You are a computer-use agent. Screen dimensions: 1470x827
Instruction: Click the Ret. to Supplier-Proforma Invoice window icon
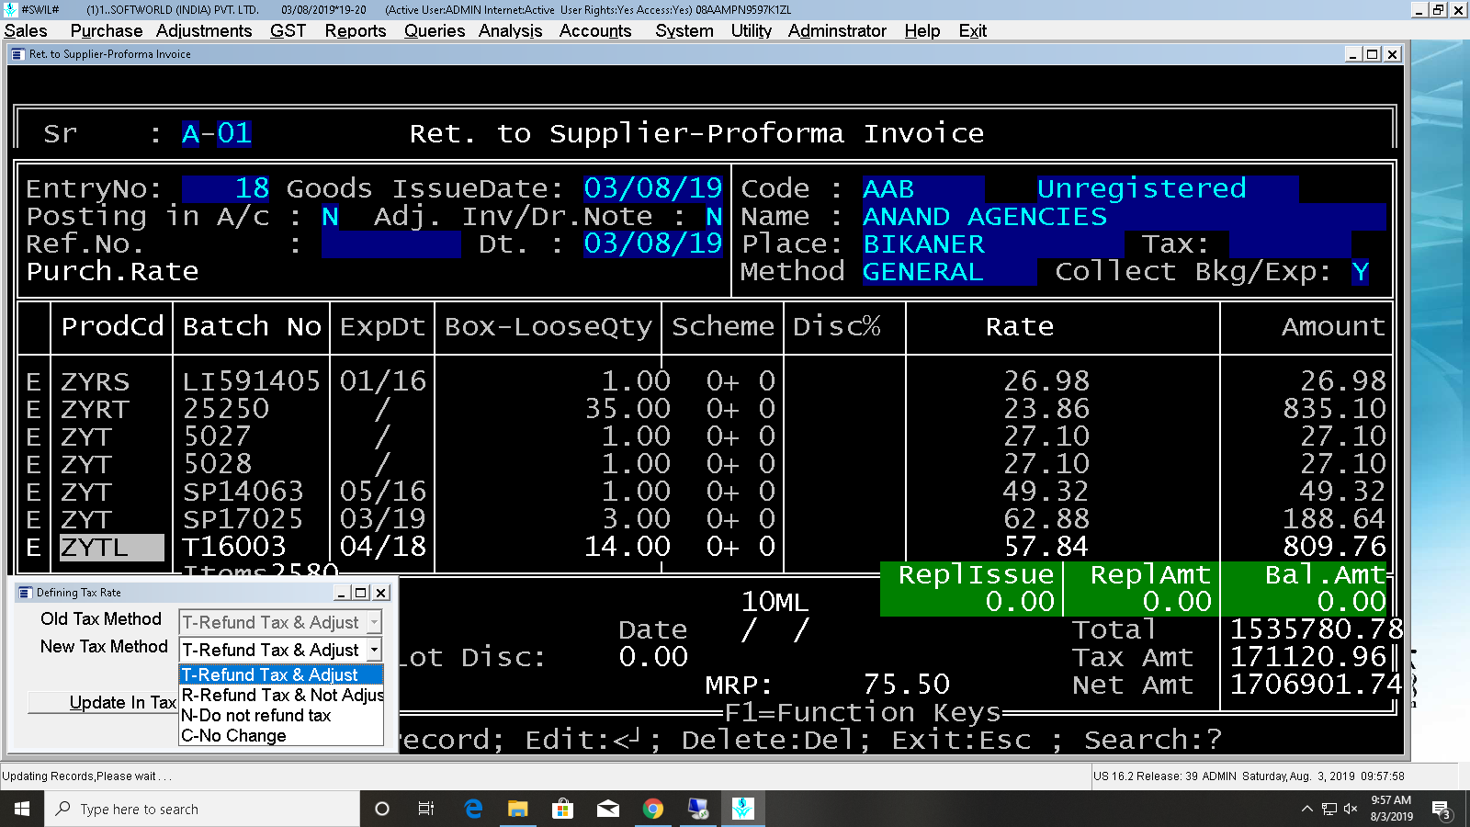coord(17,54)
